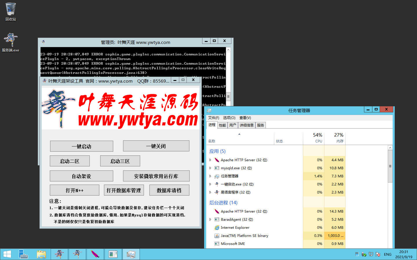This screenshot has height=260, width=417.
Task: Expand the BaradAgent background process row
Action: click(x=210, y=219)
